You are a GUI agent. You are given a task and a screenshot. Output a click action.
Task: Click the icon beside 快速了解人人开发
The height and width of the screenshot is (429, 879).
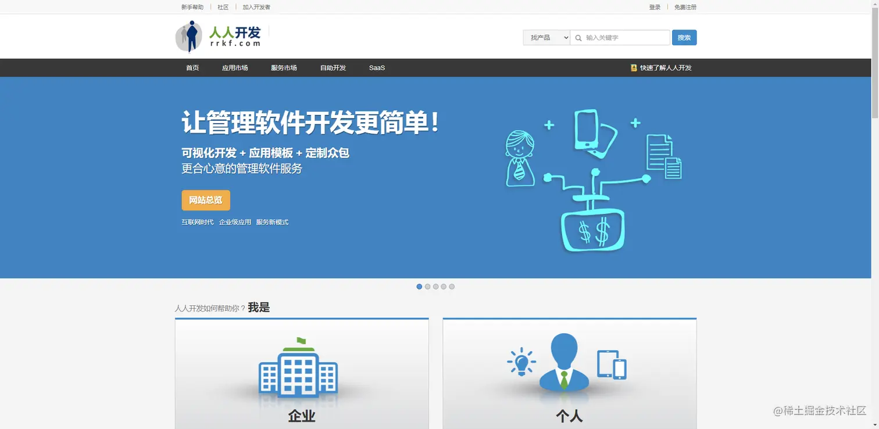(634, 68)
